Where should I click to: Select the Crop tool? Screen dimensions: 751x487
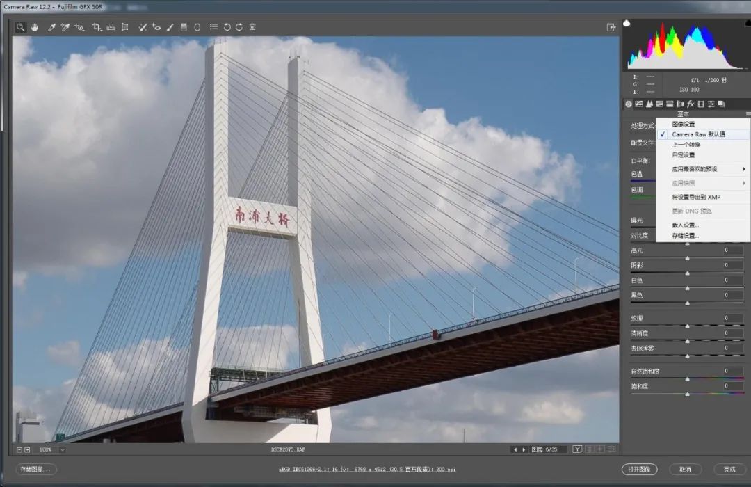[x=97, y=27]
